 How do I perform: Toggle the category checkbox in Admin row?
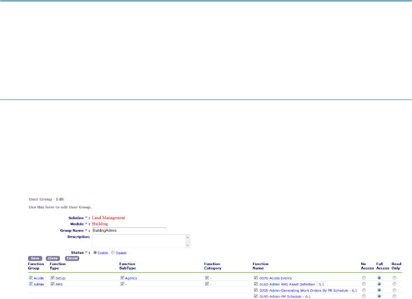point(207,284)
